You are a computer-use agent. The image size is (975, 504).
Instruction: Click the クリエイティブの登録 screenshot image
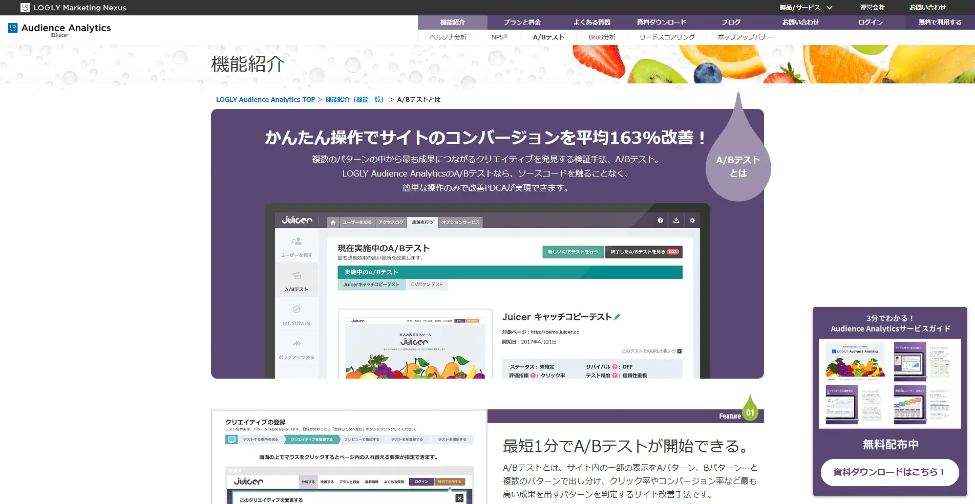[x=349, y=457]
